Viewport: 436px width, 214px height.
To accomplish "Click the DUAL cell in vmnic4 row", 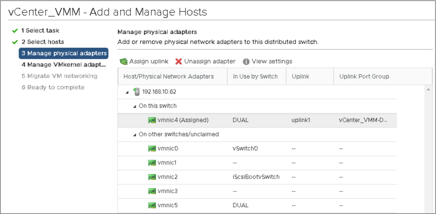I will tap(240, 120).
